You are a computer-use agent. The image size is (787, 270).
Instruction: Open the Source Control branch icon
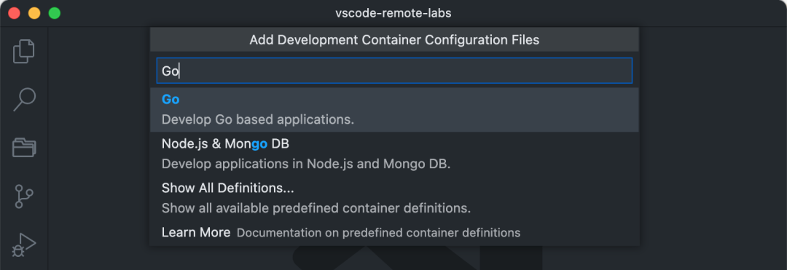click(x=23, y=196)
